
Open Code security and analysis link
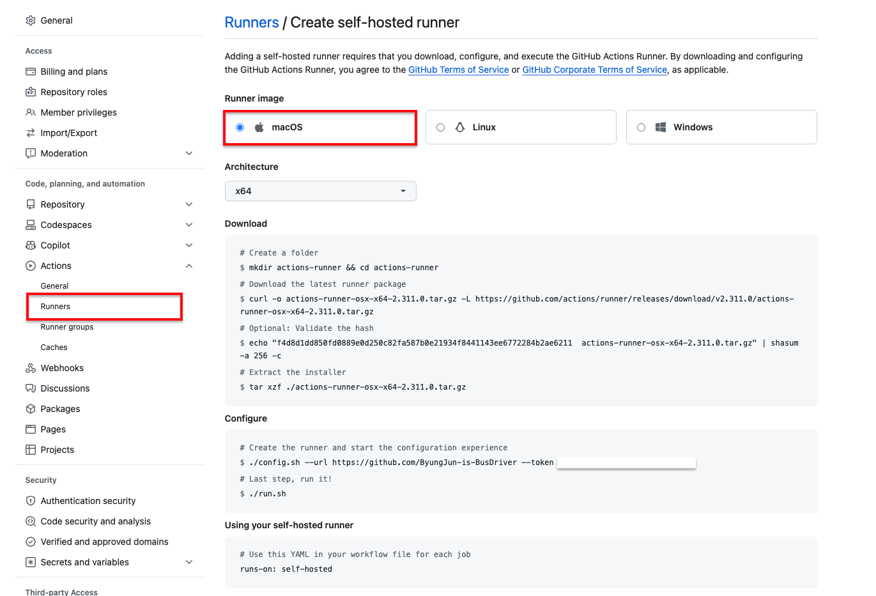point(96,521)
